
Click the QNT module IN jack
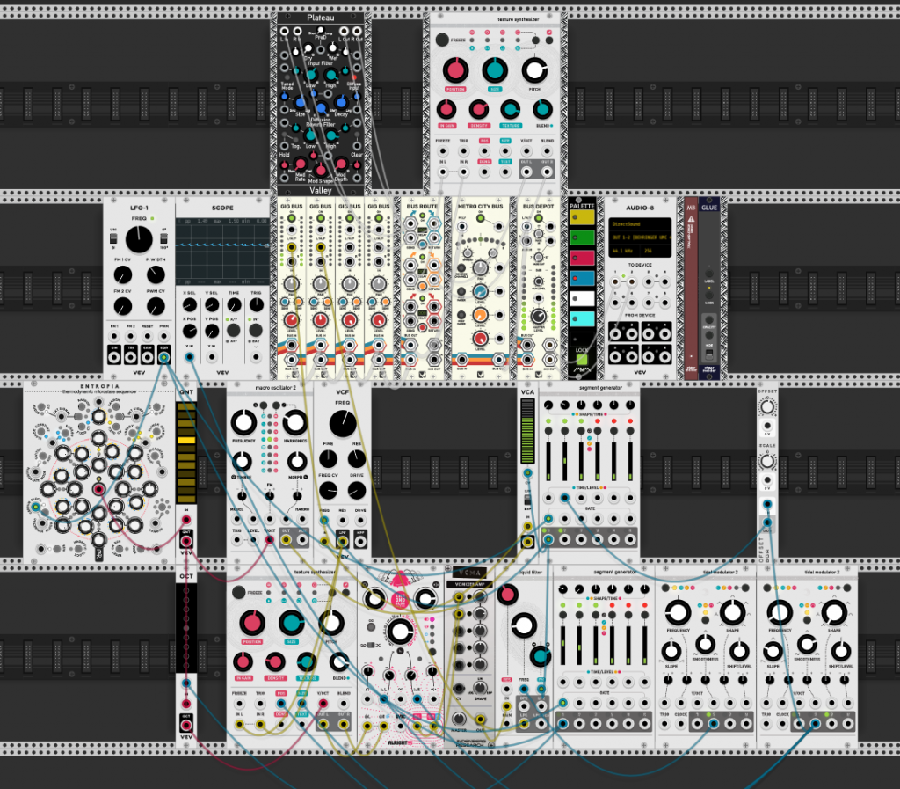tap(186, 520)
